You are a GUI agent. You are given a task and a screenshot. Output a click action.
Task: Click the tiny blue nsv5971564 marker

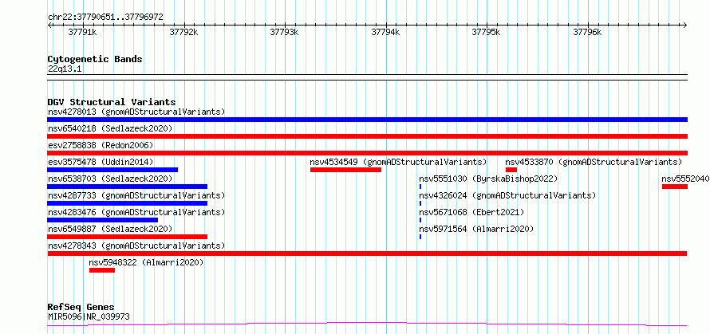click(420, 237)
